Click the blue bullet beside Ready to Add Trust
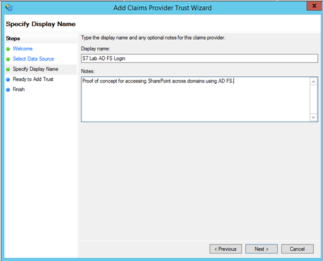323x261 pixels. [x=8, y=79]
